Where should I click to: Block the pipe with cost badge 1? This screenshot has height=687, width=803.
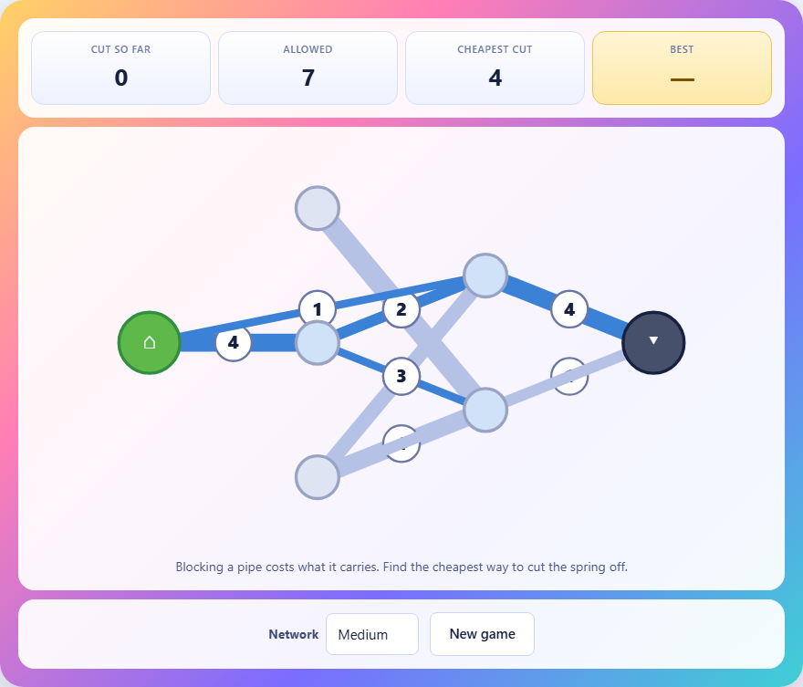[x=318, y=309]
